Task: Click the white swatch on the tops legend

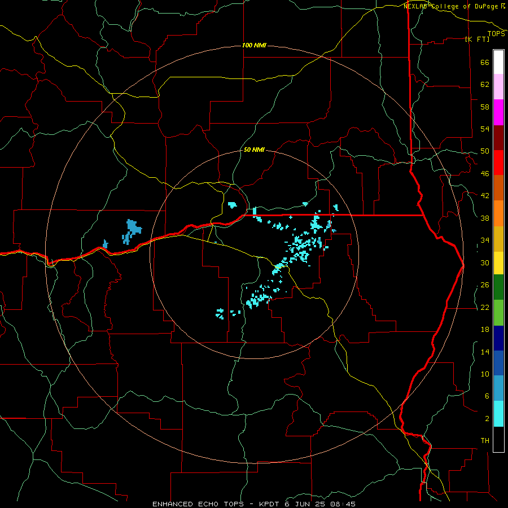Action: pyautogui.click(x=498, y=62)
